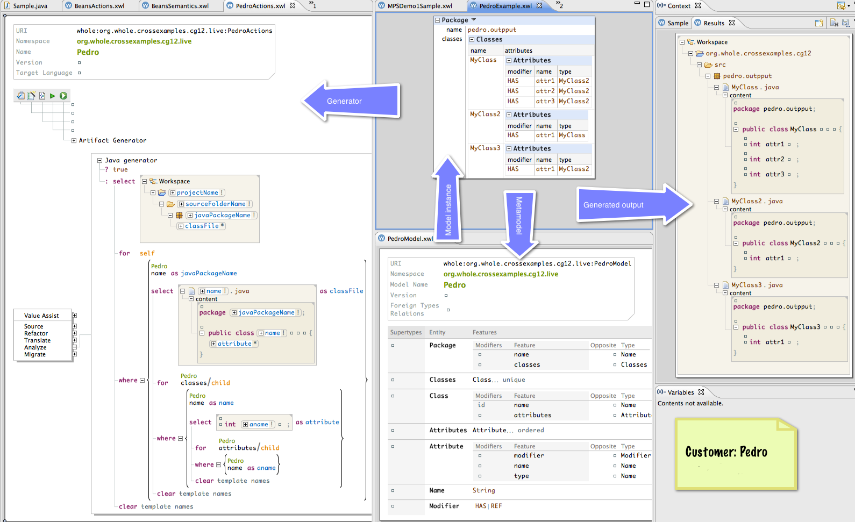This screenshot has width=855, height=522.
Task: Toggle the Foreign Types Relations box in PedroModel
Action: [x=448, y=310]
